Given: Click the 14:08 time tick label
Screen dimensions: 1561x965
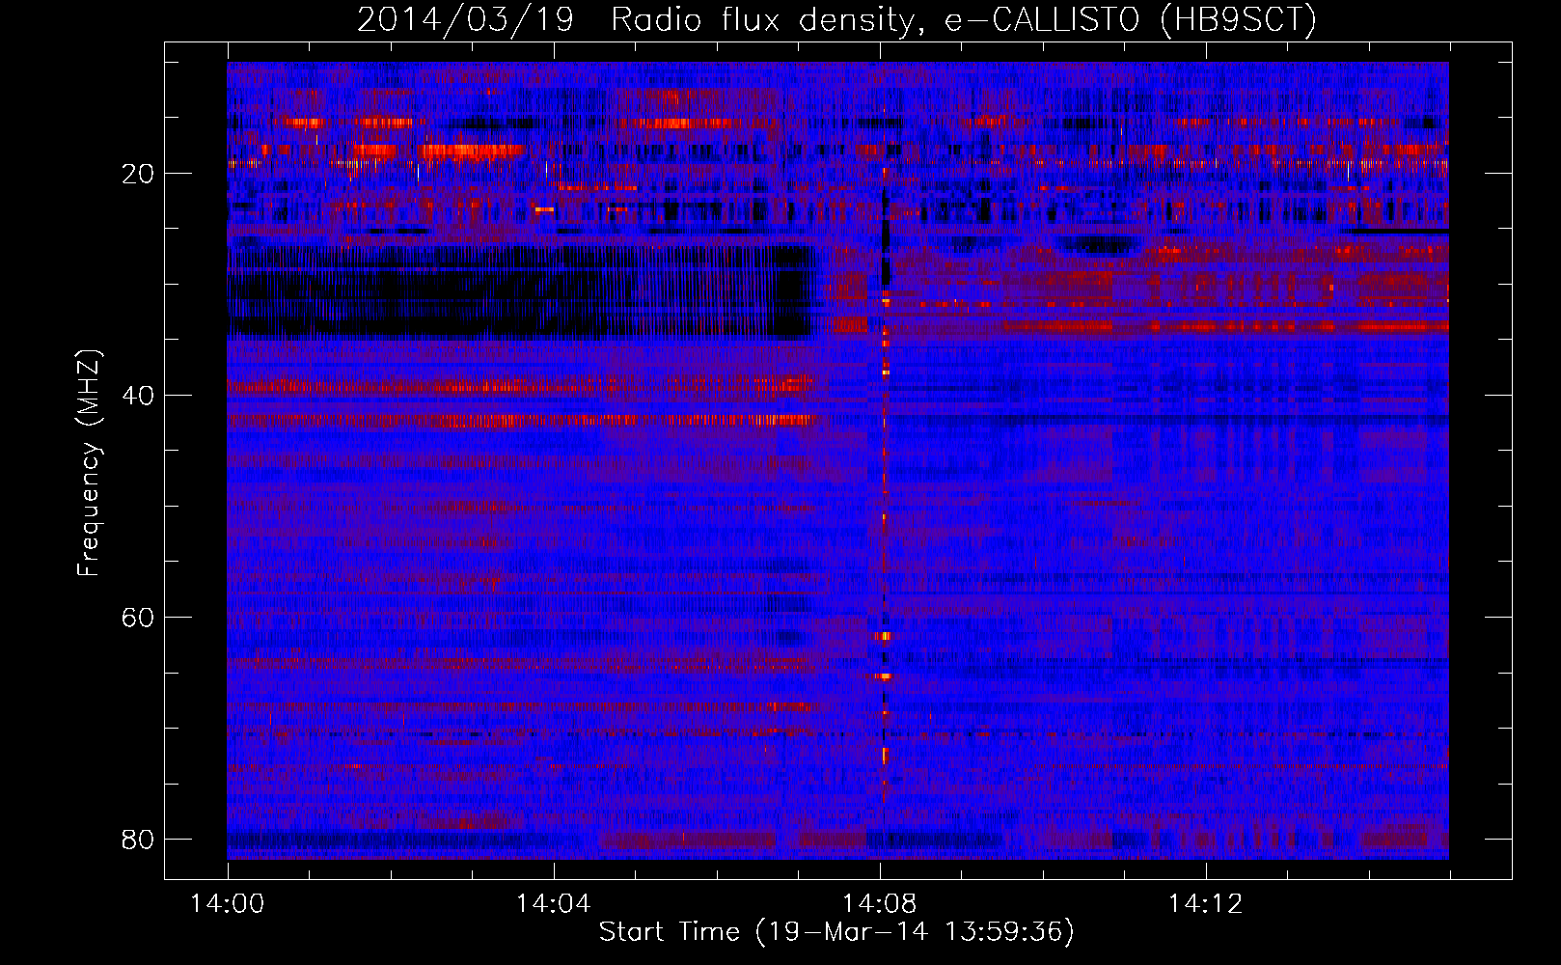Looking at the screenshot, I should [x=879, y=904].
